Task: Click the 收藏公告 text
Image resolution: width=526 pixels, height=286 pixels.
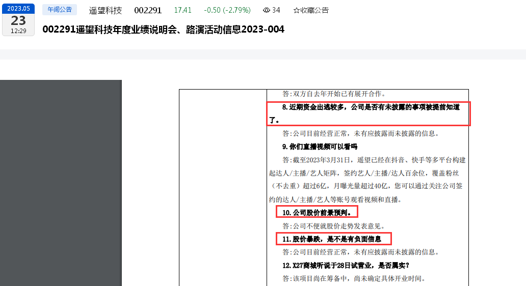Action: 314,10
